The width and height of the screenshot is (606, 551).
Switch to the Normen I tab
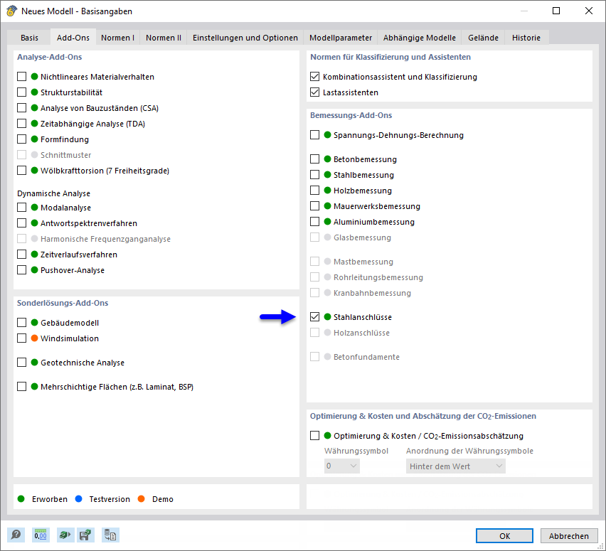click(x=117, y=37)
